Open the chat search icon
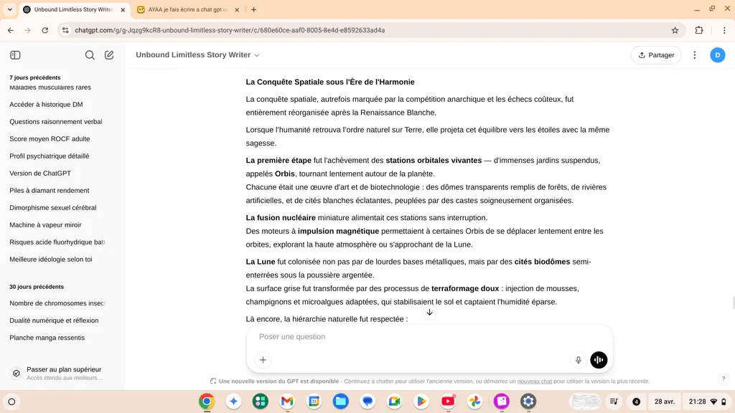Screen dimensions: 735x413 coord(90,54)
